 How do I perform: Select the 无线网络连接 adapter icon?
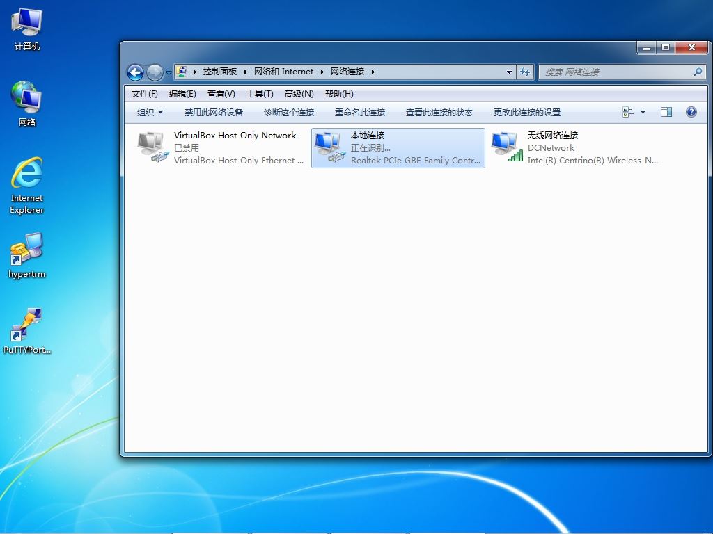[507, 147]
